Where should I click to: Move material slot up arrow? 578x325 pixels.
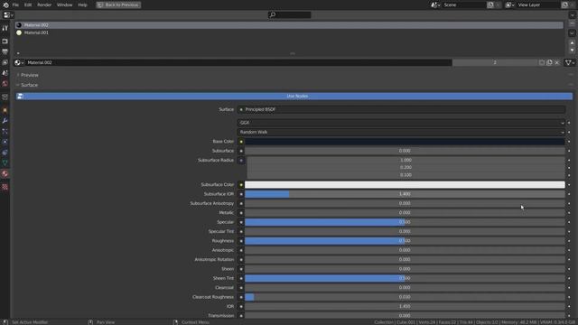(x=572, y=42)
